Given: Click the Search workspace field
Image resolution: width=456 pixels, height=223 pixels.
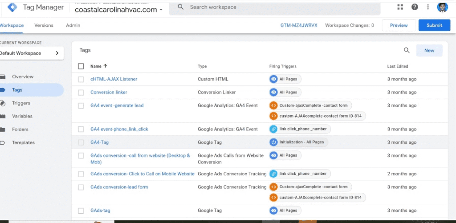Looking at the screenshot, I should (x=274, y=7).
